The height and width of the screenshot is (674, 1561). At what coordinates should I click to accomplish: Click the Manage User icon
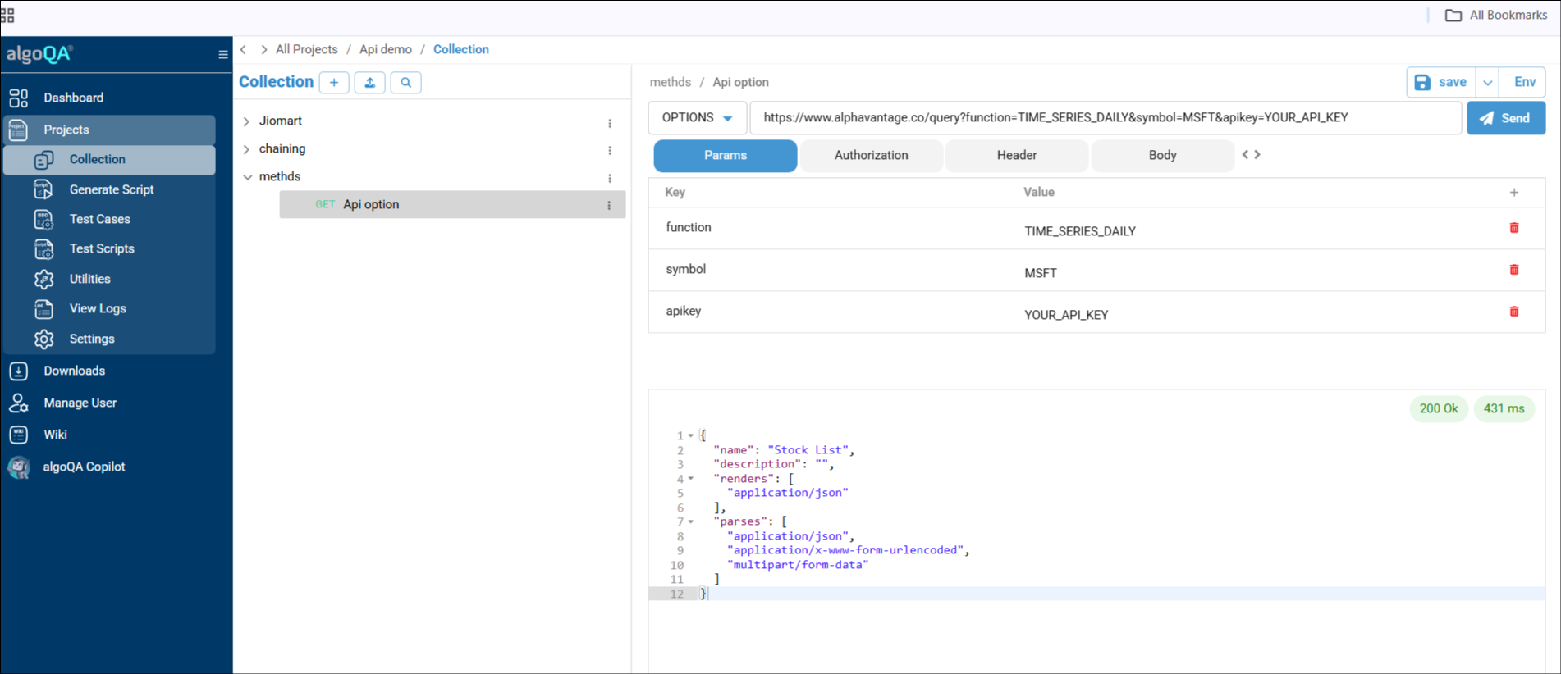tap(19, 403)
